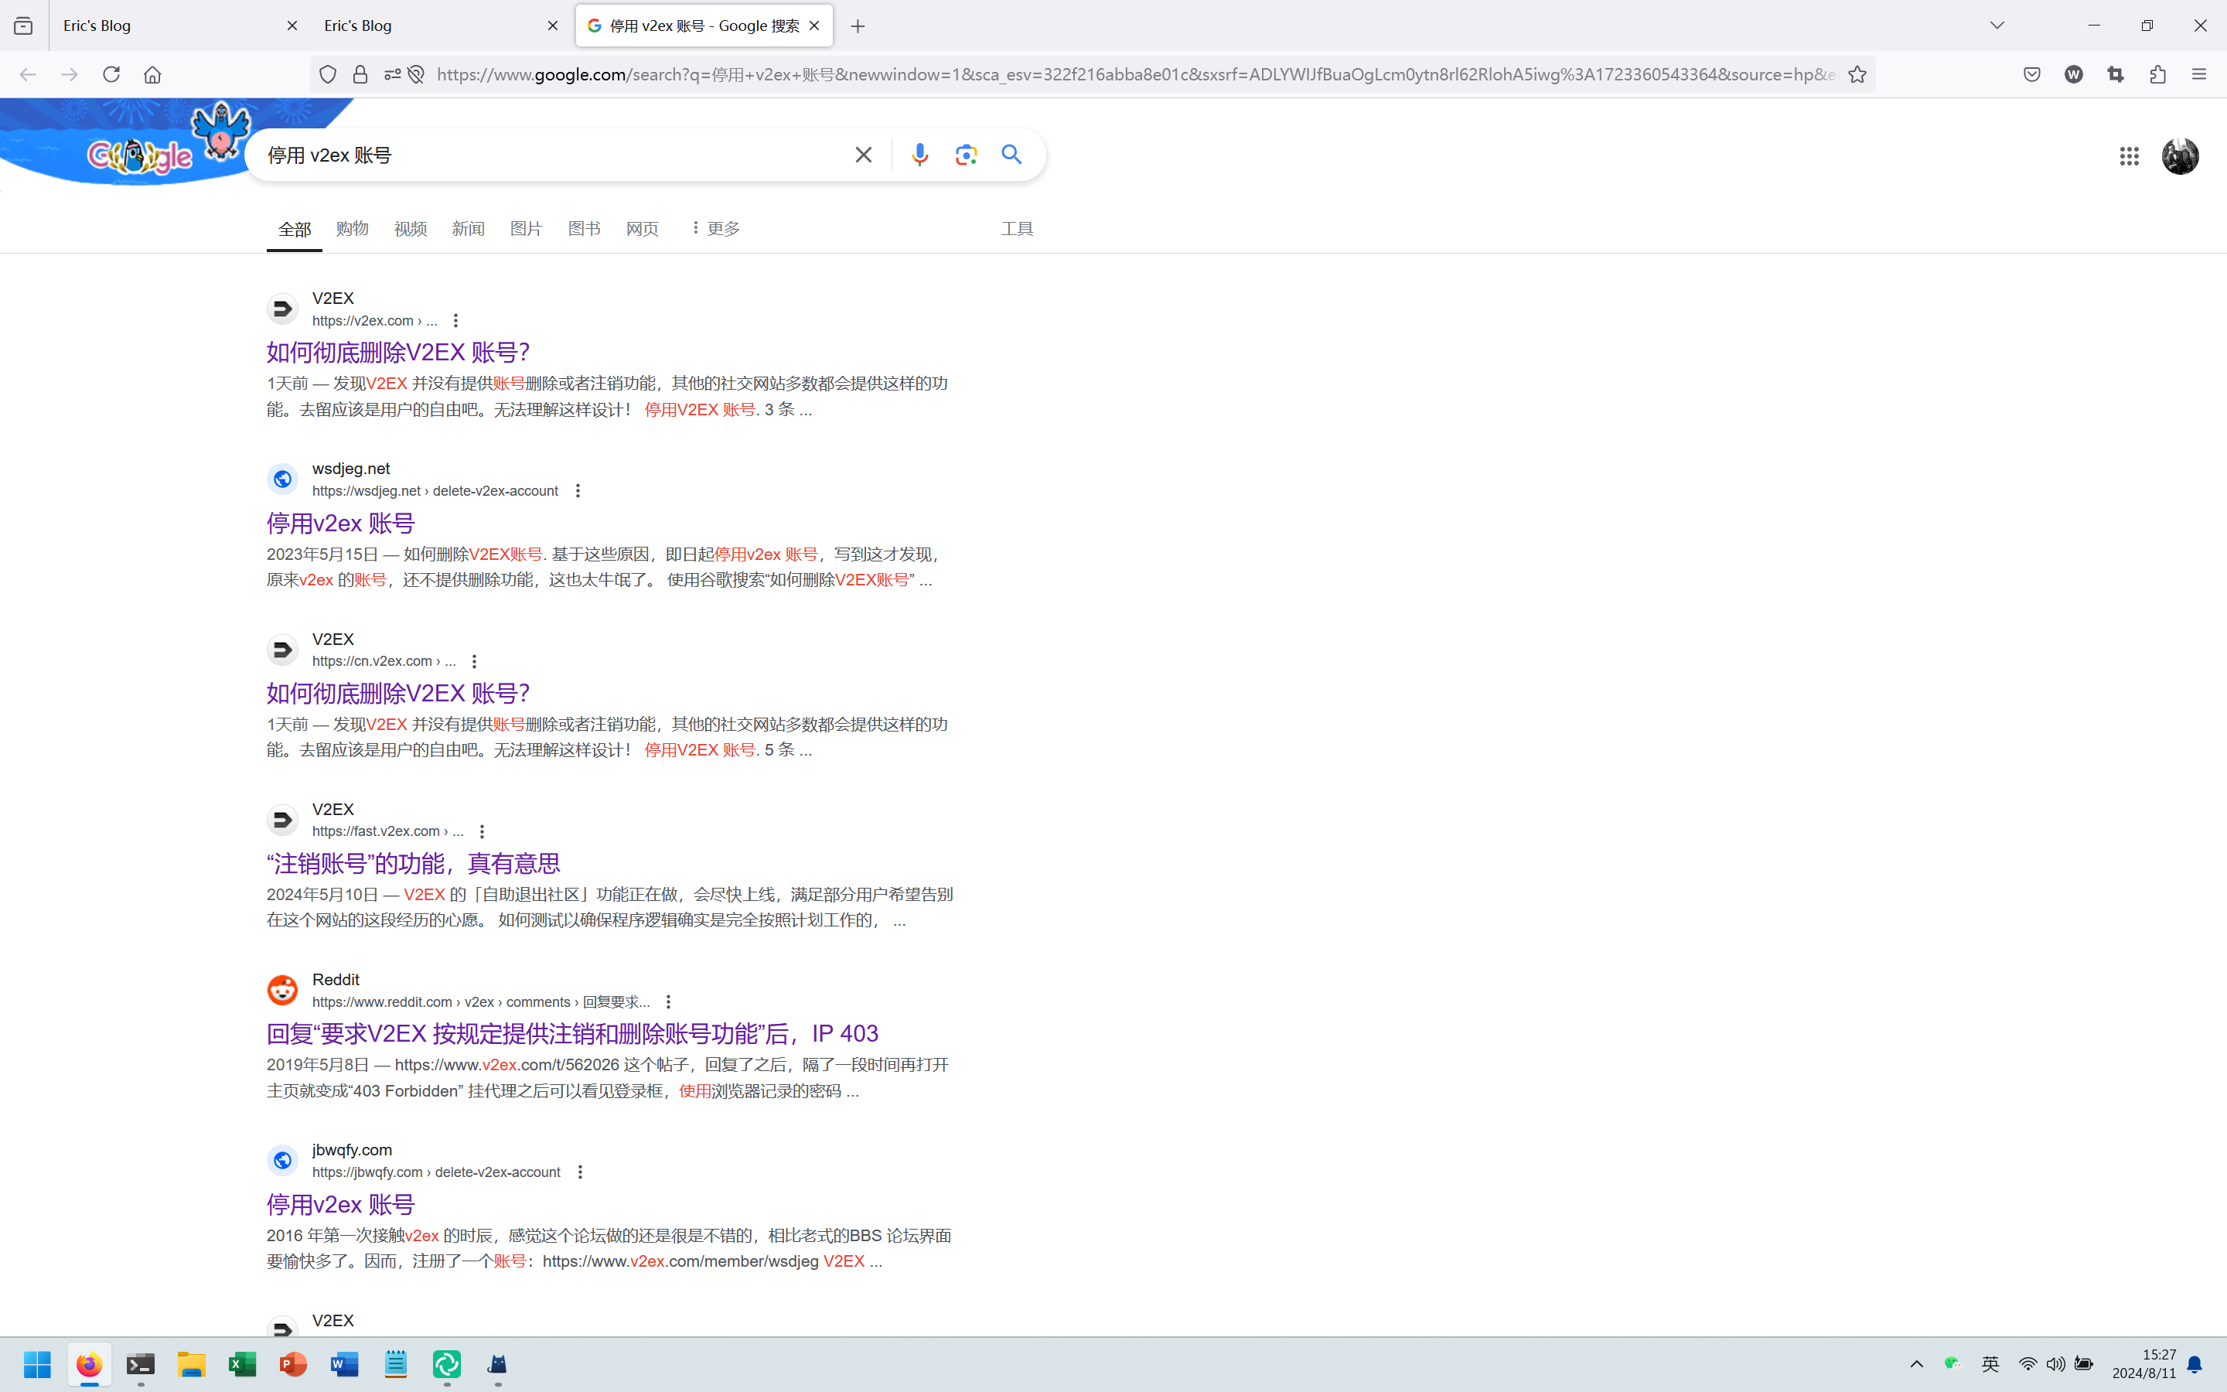Screen dimensions: 2227x1392
Task: Submit search with magnifier icon
Action: tap(1012, 155)
